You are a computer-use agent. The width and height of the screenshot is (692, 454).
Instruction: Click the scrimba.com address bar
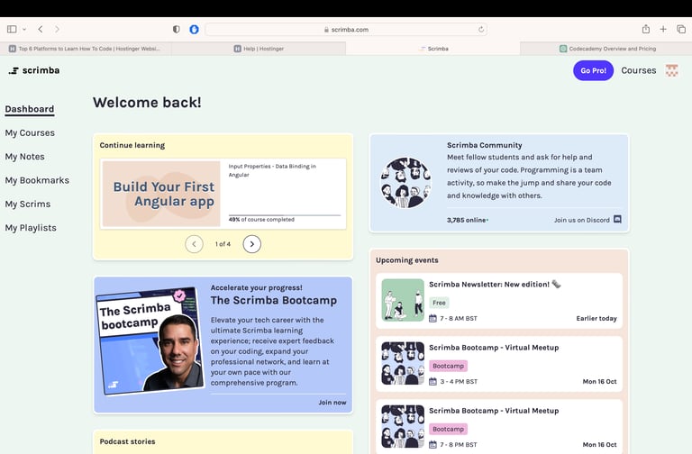click(x=346, y=30)
